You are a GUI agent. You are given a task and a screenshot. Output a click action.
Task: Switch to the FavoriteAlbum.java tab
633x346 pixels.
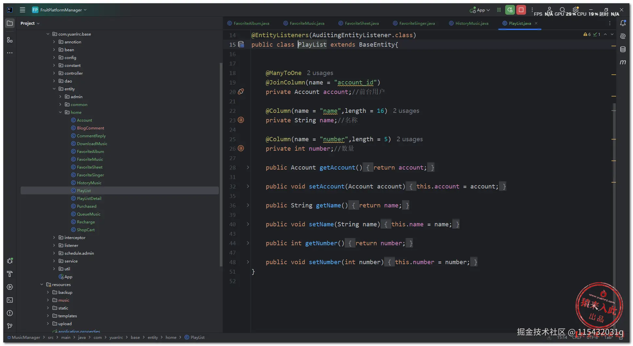point(248,23)
